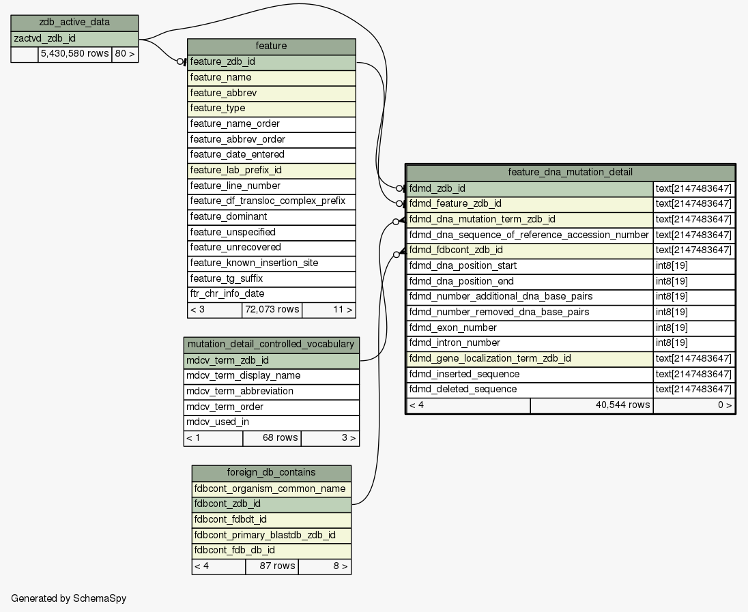Image resolution: width=748 pixels, height=612 pixels.
Task: Select the mdcv_term_zdb_id column
Action: pos(272,361)
